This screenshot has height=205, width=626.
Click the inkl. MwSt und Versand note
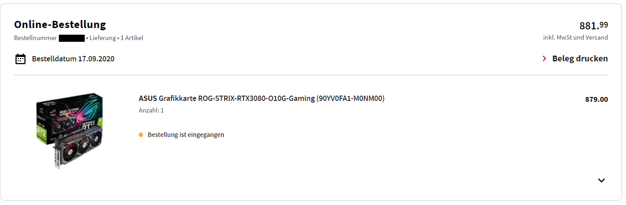click(576, 38)
